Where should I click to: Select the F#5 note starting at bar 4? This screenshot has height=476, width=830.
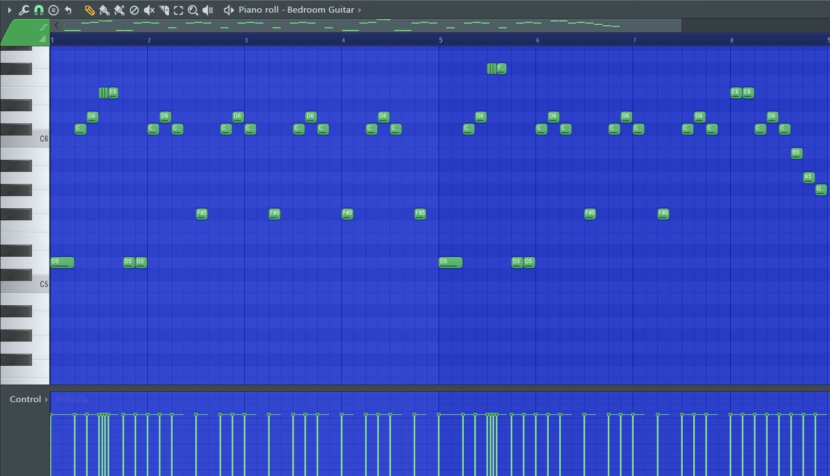[x=347, y=214]
